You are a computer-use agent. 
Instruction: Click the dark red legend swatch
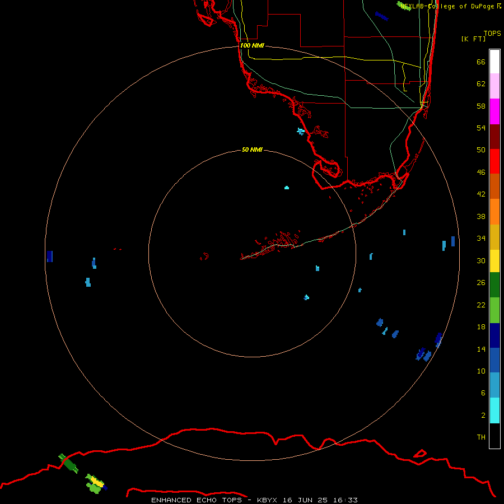tap(494, 136)
